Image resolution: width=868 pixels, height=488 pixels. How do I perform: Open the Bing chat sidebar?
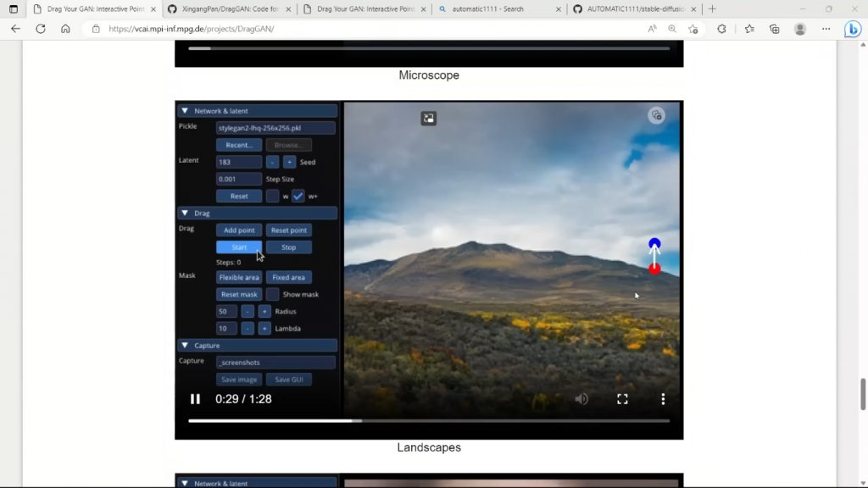[x=853, y=29]
